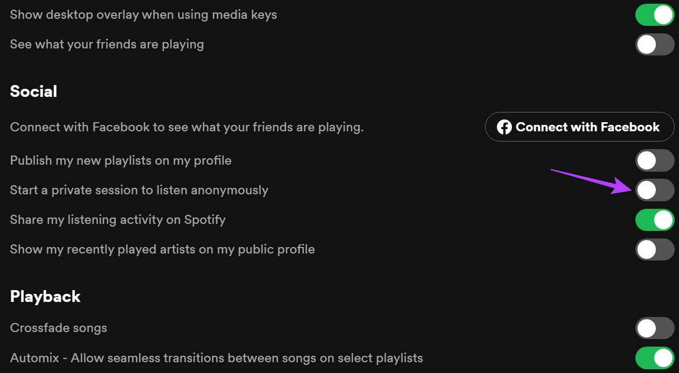Turn on Publish my new playlists toggle

click(655, 160)
